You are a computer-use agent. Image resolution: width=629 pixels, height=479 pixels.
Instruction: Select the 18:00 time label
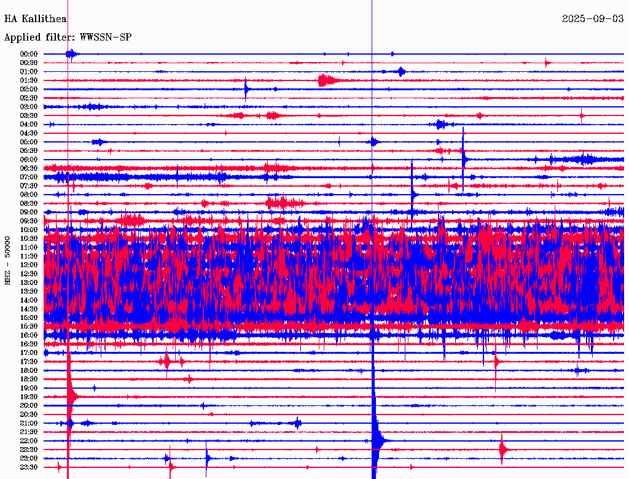click(29, 370)
